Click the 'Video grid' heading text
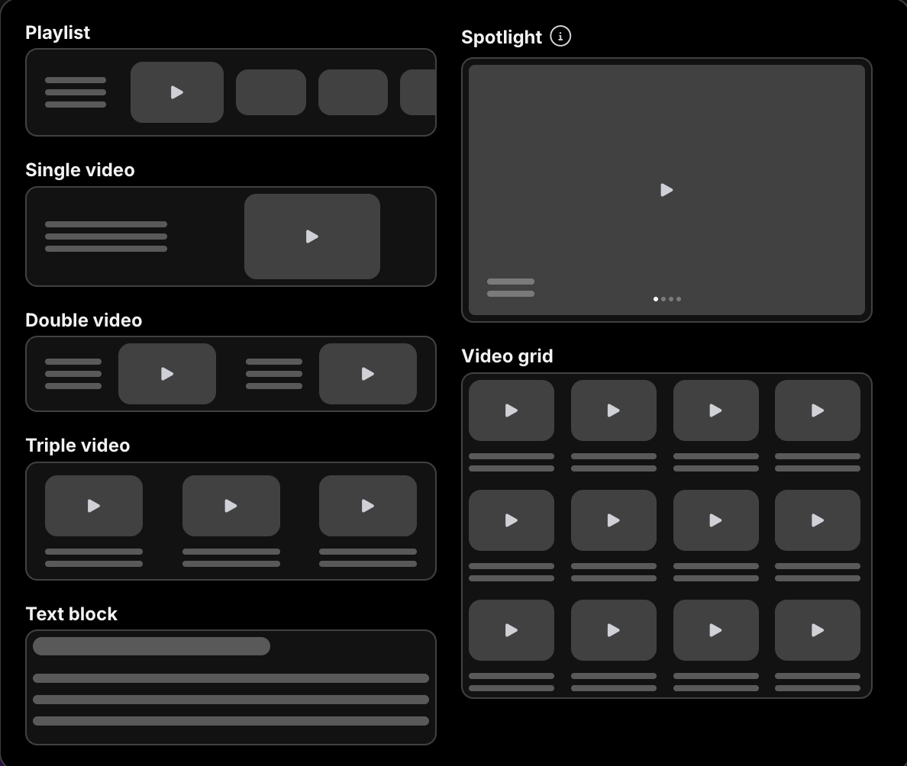The width and height of the screenshot is (907, 766). click(x=507, y=356)
